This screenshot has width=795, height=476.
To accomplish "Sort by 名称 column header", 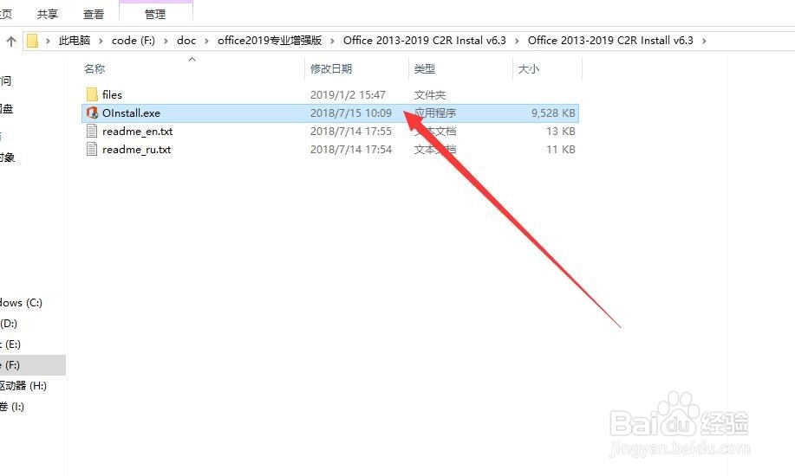I will click(x=94, y=69).
